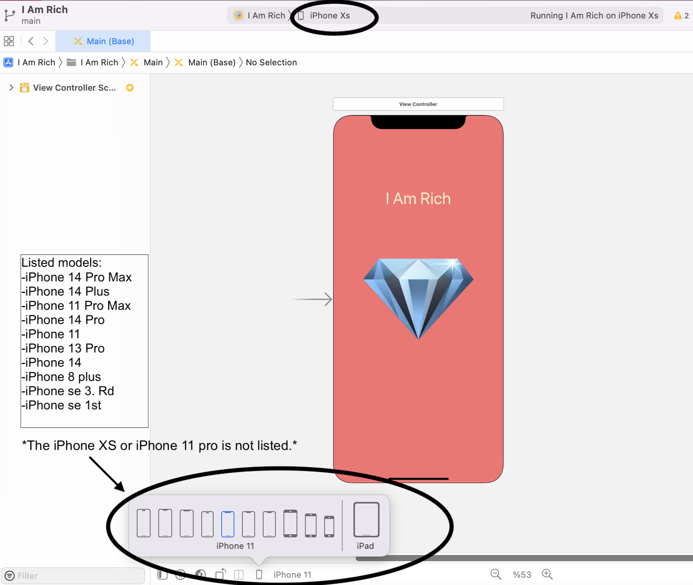Click the phone icon in bottom bar

[x=259, y=575]
